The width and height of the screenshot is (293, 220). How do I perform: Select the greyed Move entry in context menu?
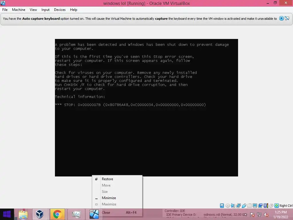tap(117, 185)
